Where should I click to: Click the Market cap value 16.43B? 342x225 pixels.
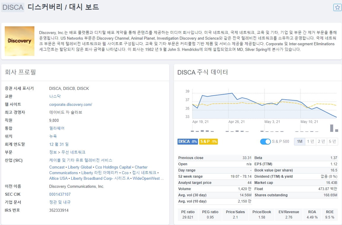click(x=332, y=182)
